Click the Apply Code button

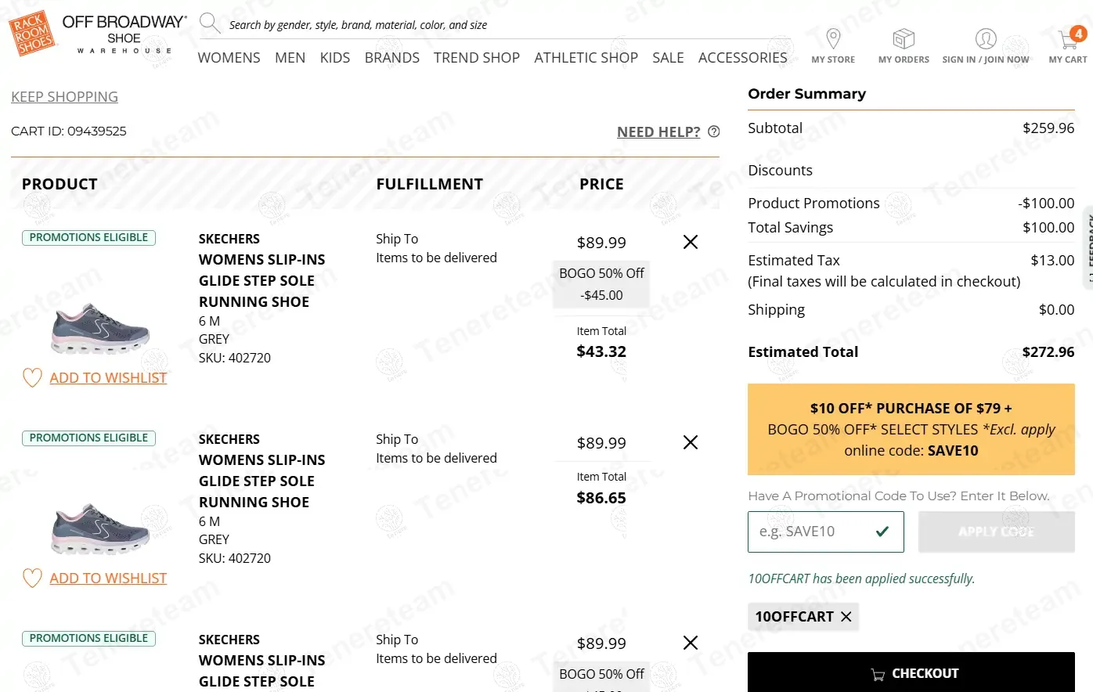pyautogui.click(x=997, y=532)
